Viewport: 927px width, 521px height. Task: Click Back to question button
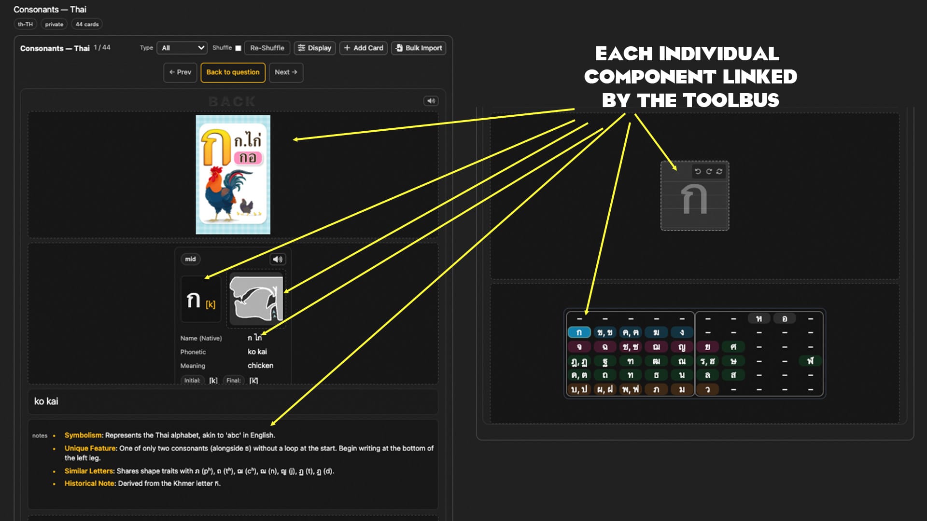[x=233, y=72]
